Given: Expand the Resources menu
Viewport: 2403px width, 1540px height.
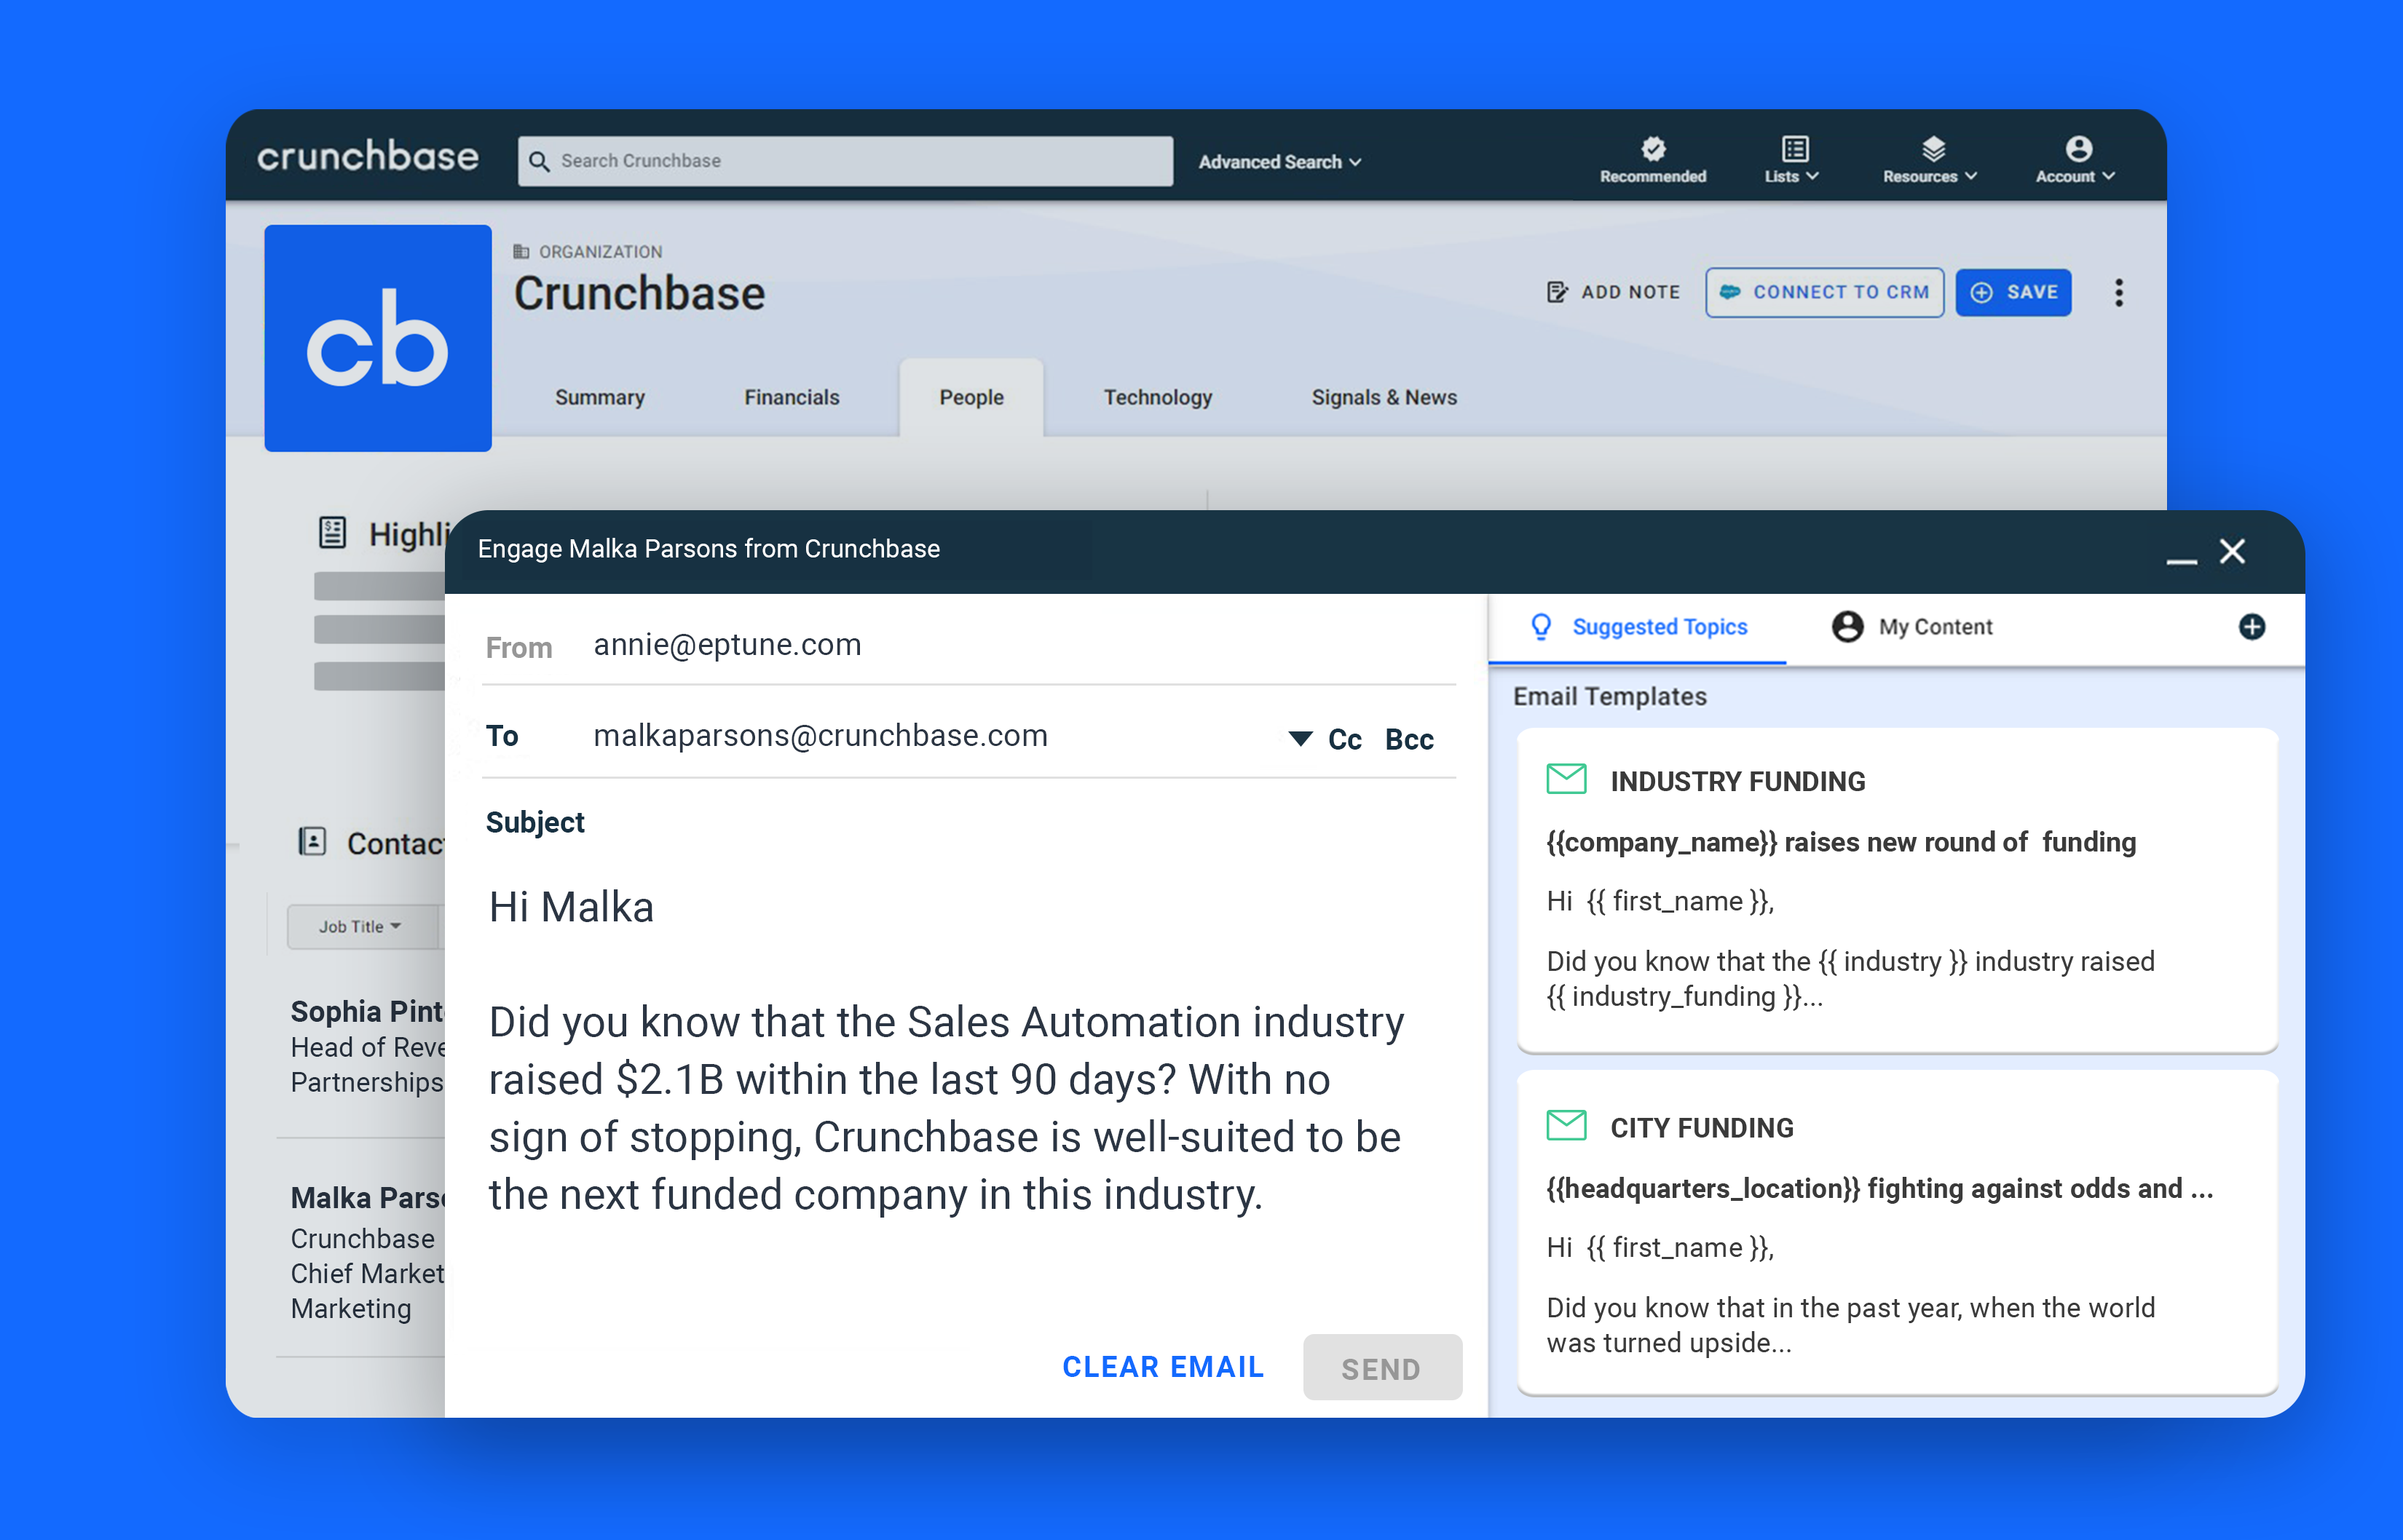Looking at the screenshot, I should click(x=1930, y=160).
